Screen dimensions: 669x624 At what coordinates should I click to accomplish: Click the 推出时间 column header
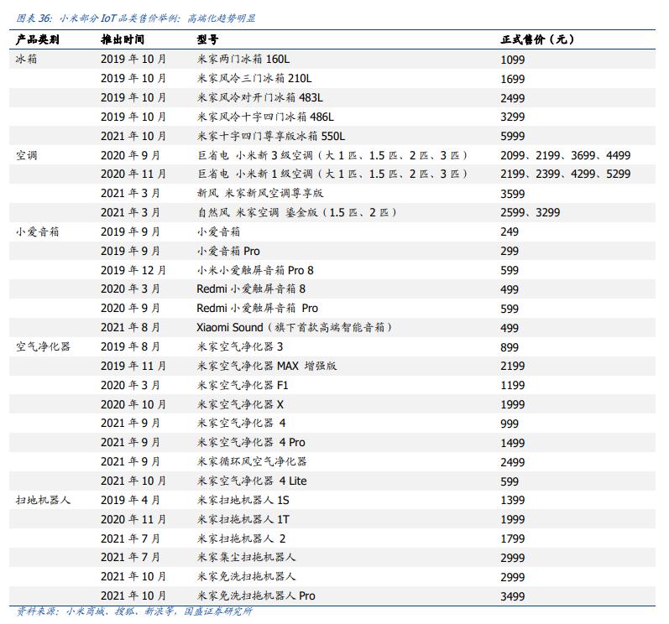click(x=123, y=39)
